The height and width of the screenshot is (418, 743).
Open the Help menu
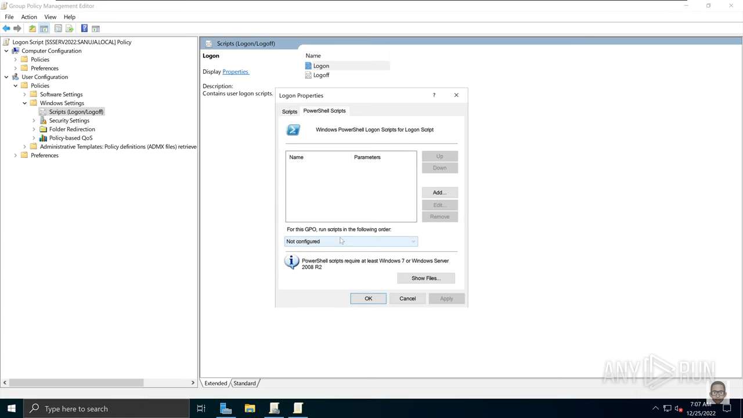70,17
